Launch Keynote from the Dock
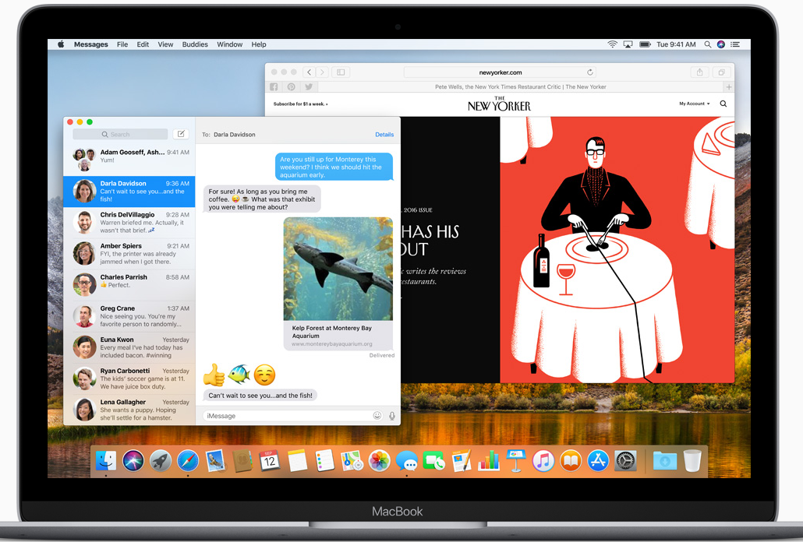The width and height of the screenshot is (803, 542). point(516,461)
